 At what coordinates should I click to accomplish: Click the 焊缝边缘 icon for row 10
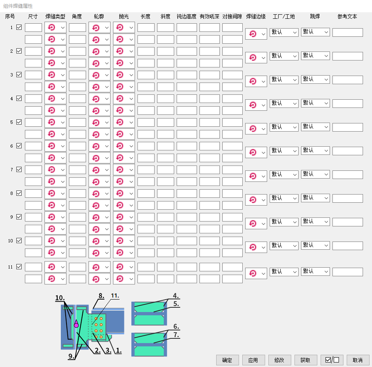(252, 247)
